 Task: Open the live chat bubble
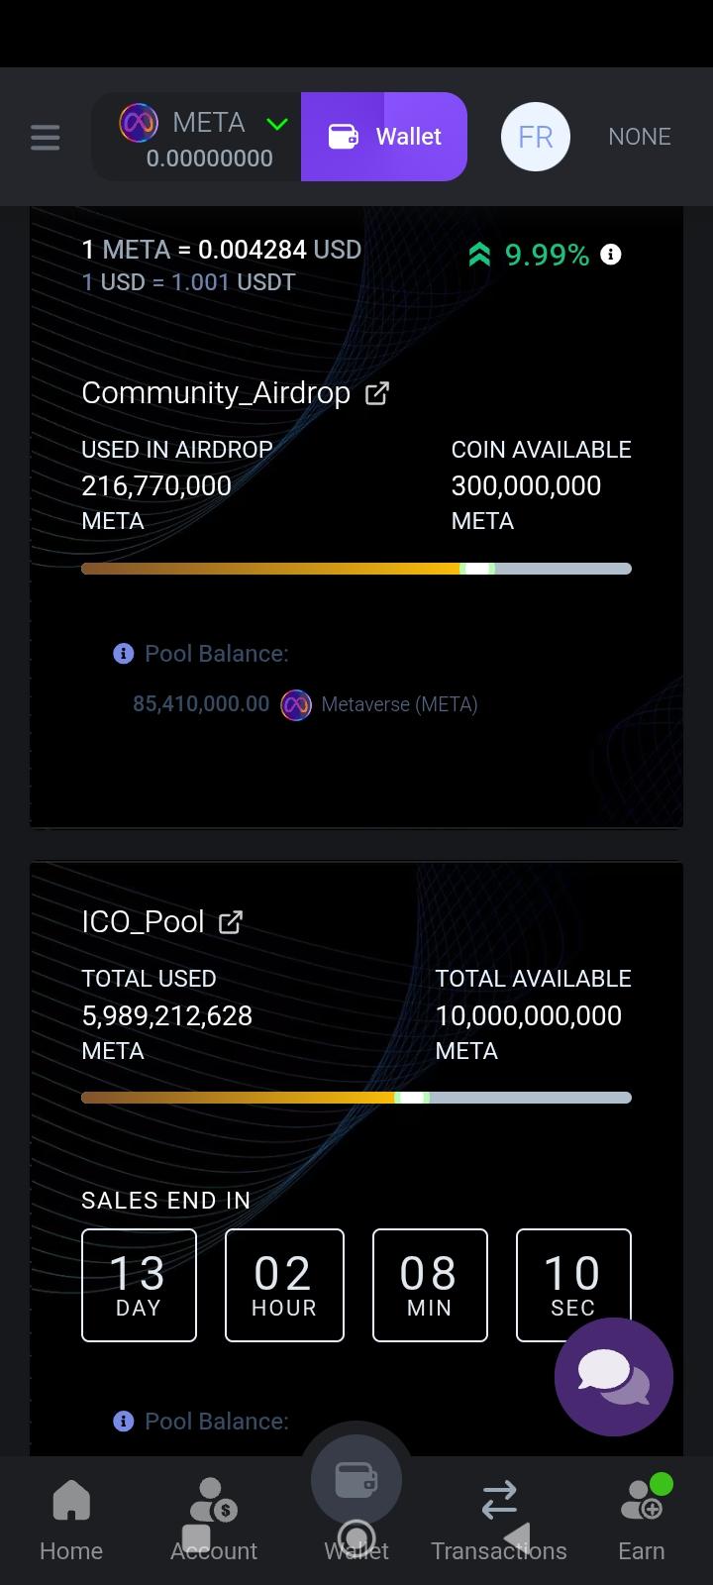614,1377
